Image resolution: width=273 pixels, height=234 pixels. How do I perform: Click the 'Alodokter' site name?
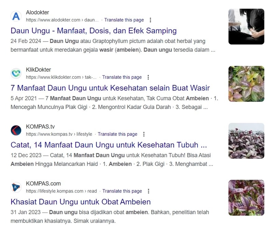click(38, 13)
